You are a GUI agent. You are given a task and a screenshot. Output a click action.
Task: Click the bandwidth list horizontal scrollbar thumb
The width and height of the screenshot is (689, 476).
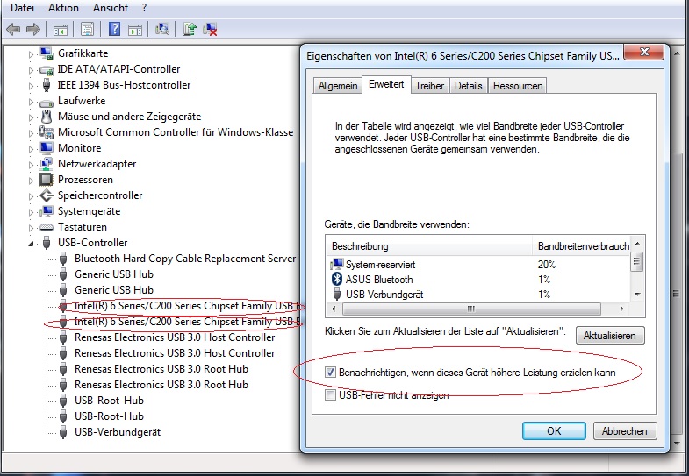(471, 309)
